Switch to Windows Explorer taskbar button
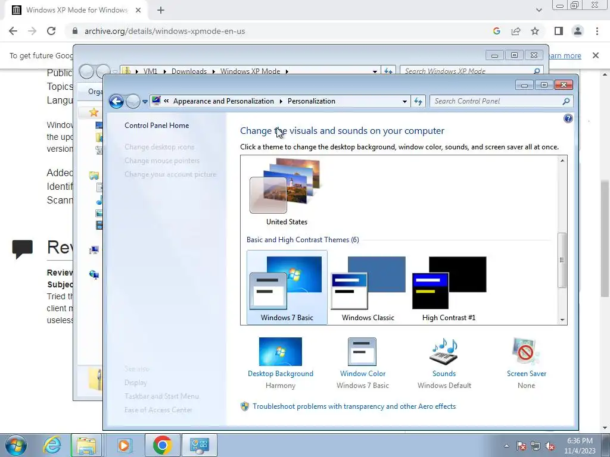This screenshot has width=610, height=457. [x=86, y=445]
